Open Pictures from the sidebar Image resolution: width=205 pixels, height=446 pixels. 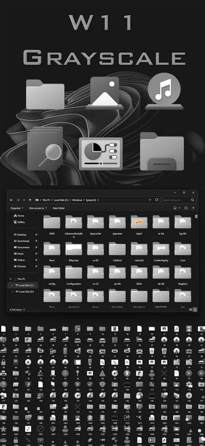(20, 266)
